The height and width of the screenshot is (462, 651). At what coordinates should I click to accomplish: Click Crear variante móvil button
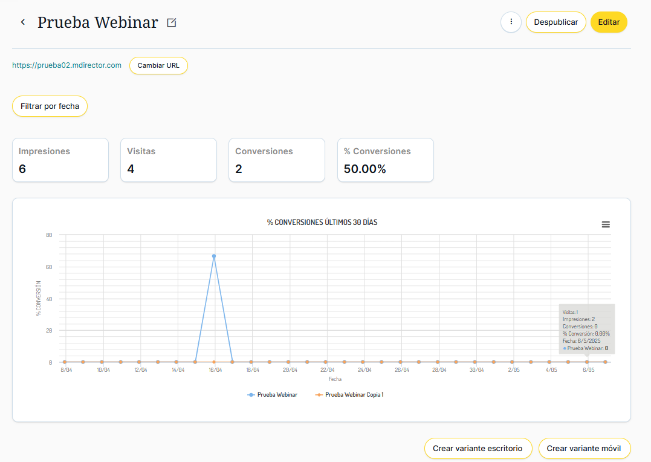coord(584,449)
